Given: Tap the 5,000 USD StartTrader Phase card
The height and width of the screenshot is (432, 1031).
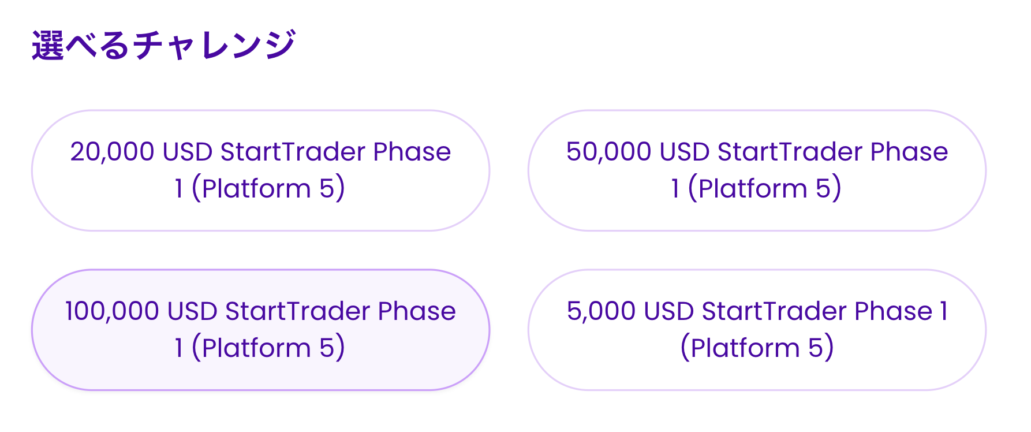Looking at the screenshot, I should coord(757,330).
